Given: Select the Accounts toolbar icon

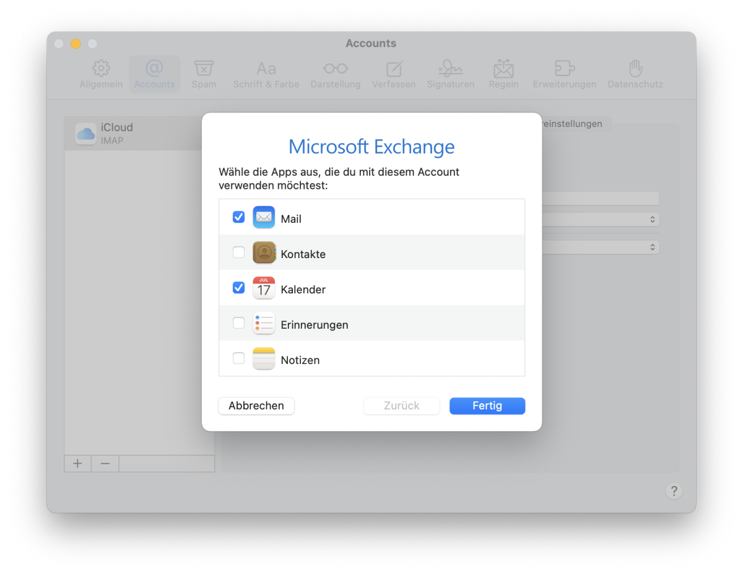Looking at the screenshot, I should click(x=154, y=75).
